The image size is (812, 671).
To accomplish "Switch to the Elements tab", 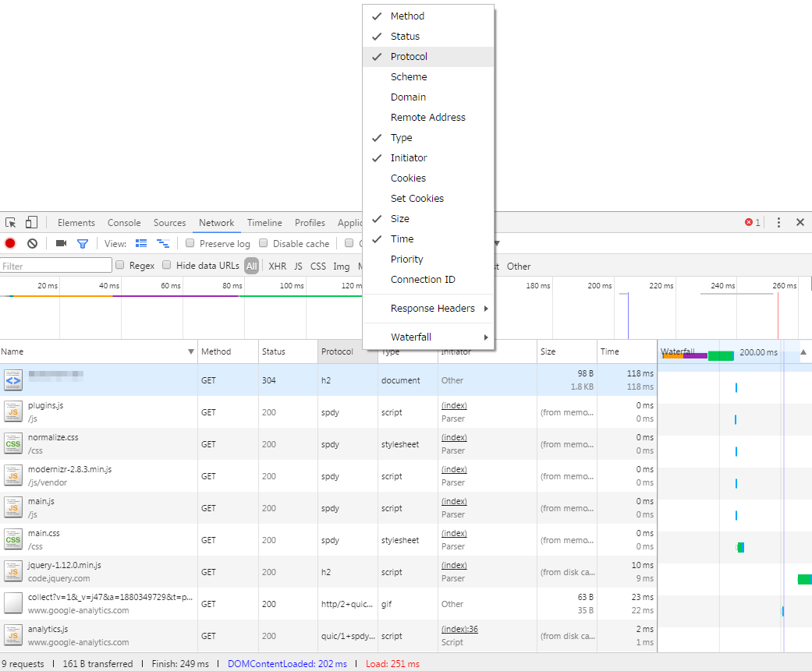I will click(x=76, y=222).
